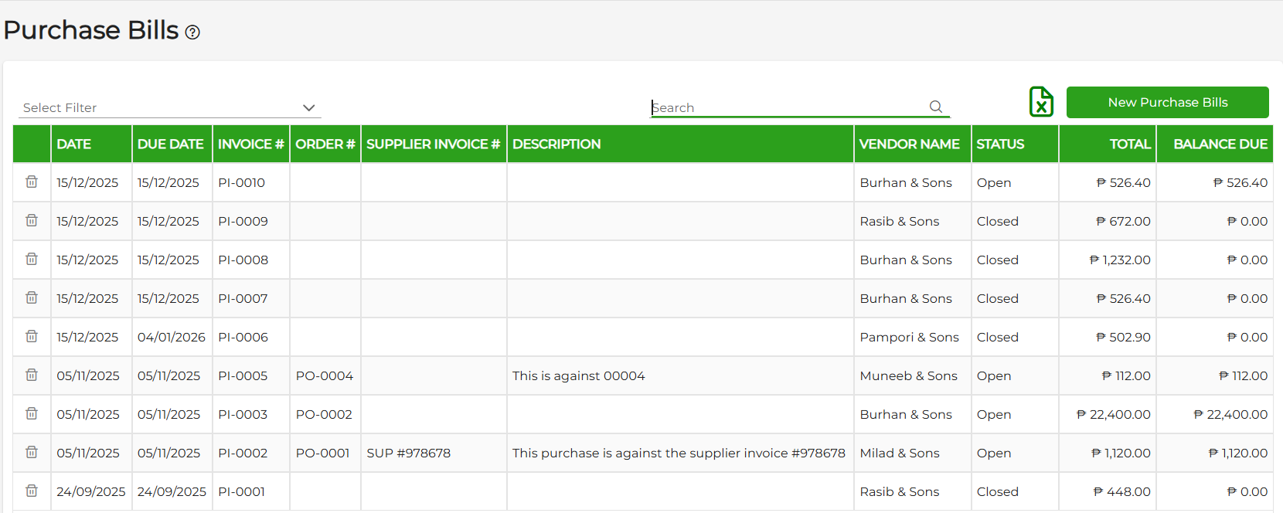Image resolution: width=1283 pixels, height=513 pixels.
Task: Click trash icon for PI-0002 row
Action: 32,452
